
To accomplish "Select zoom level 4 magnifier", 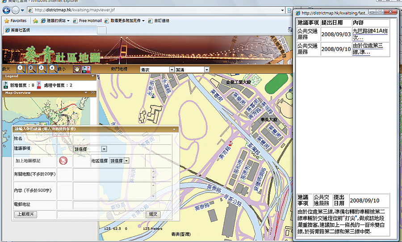I will coord(53,69).
